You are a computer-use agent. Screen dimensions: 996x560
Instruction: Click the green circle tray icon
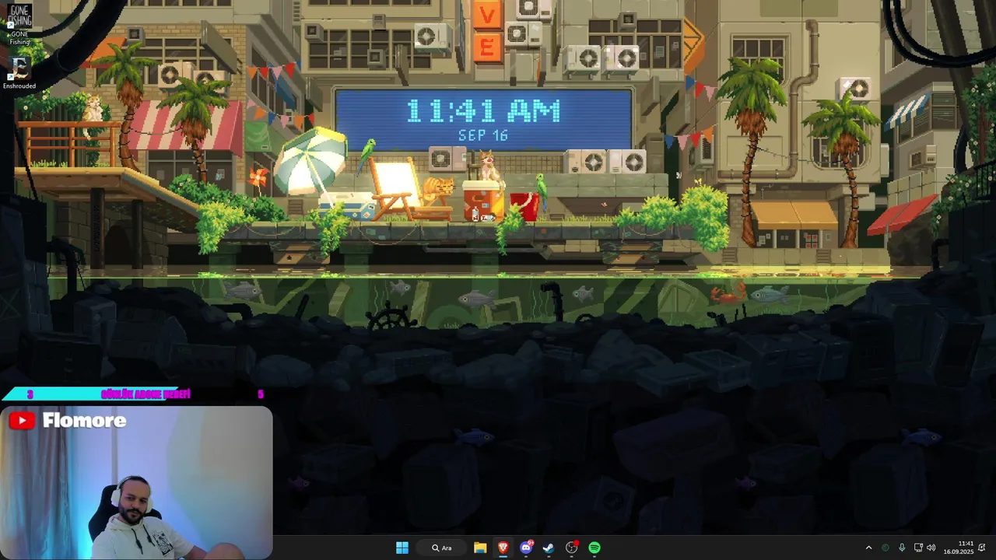886,548
